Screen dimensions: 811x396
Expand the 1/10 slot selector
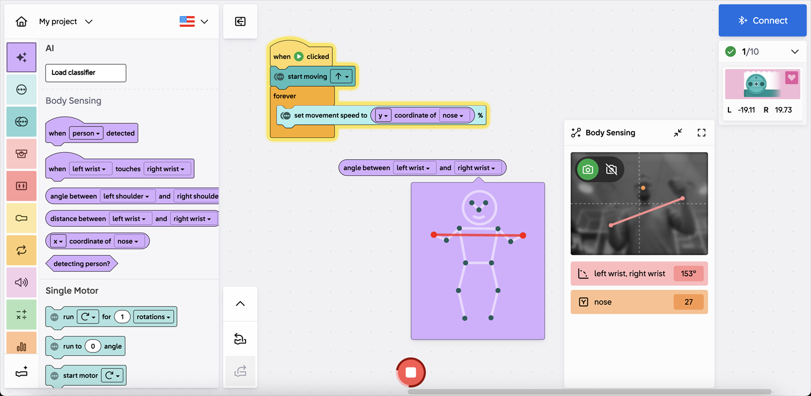coord(794,52)
